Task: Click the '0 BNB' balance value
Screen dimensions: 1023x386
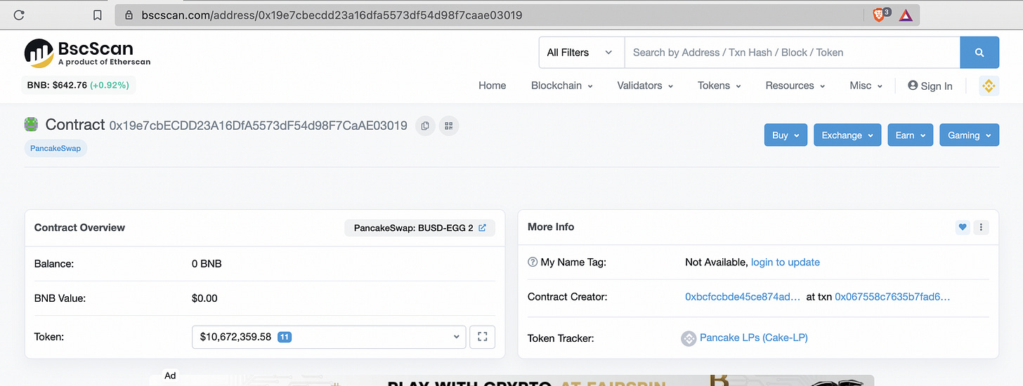Action: (x=207, y=264)
